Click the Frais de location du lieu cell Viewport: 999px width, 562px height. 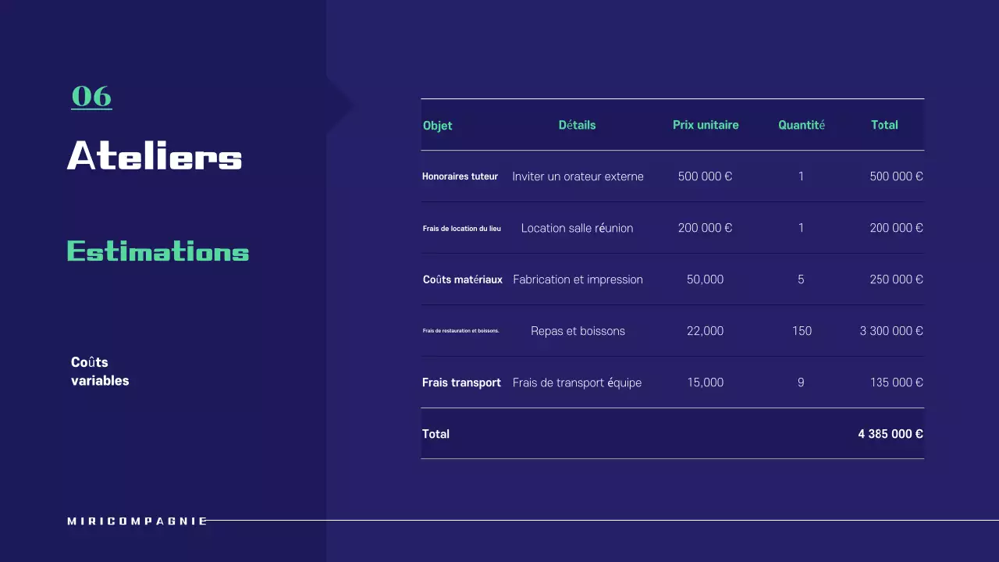462,229
